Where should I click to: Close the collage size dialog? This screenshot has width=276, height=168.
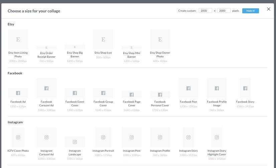(268, 9)
